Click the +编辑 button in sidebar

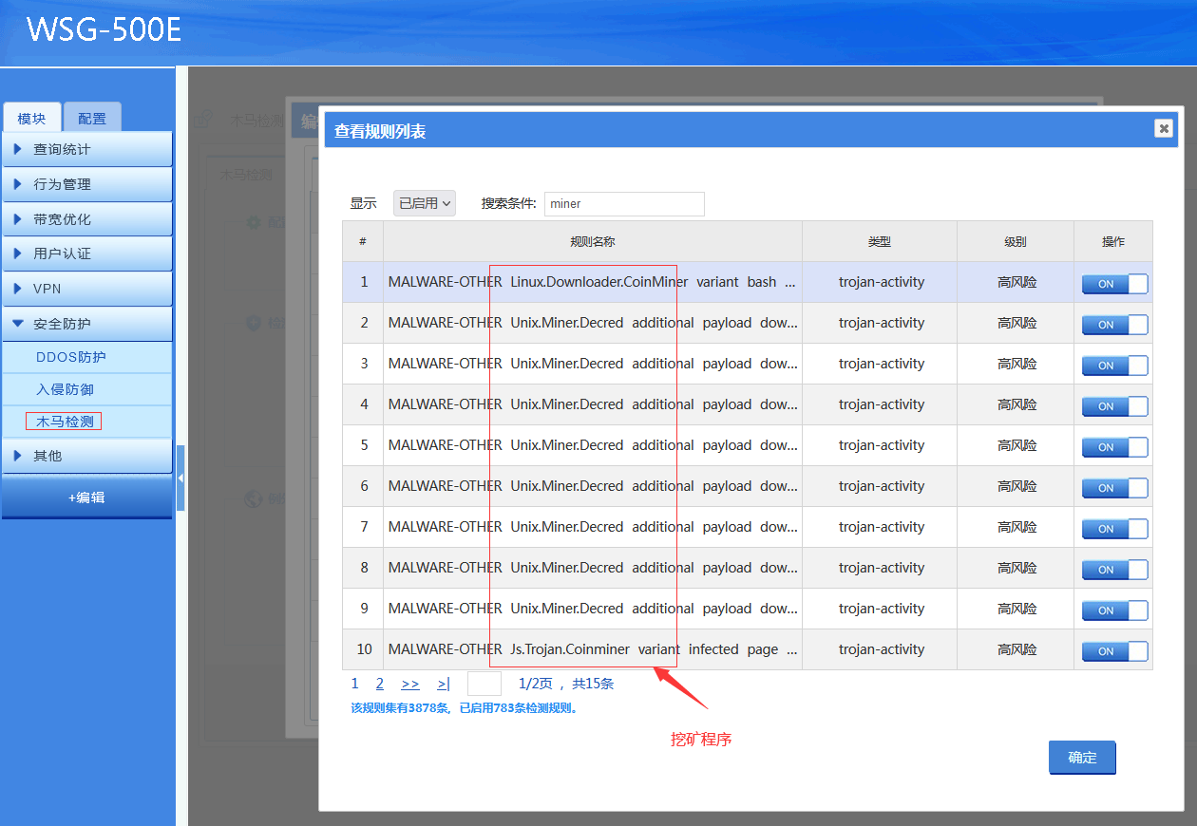pyautogui.click(x=86, y=497)
